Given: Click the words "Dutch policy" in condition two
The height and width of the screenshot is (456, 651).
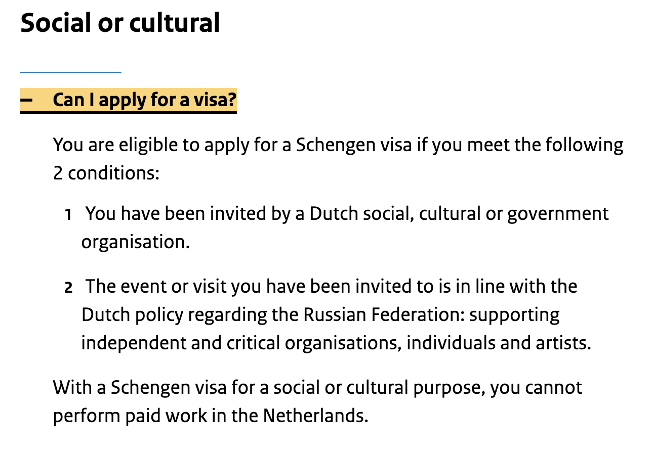Looking at the screenshot, I should (x=132, y=315).
